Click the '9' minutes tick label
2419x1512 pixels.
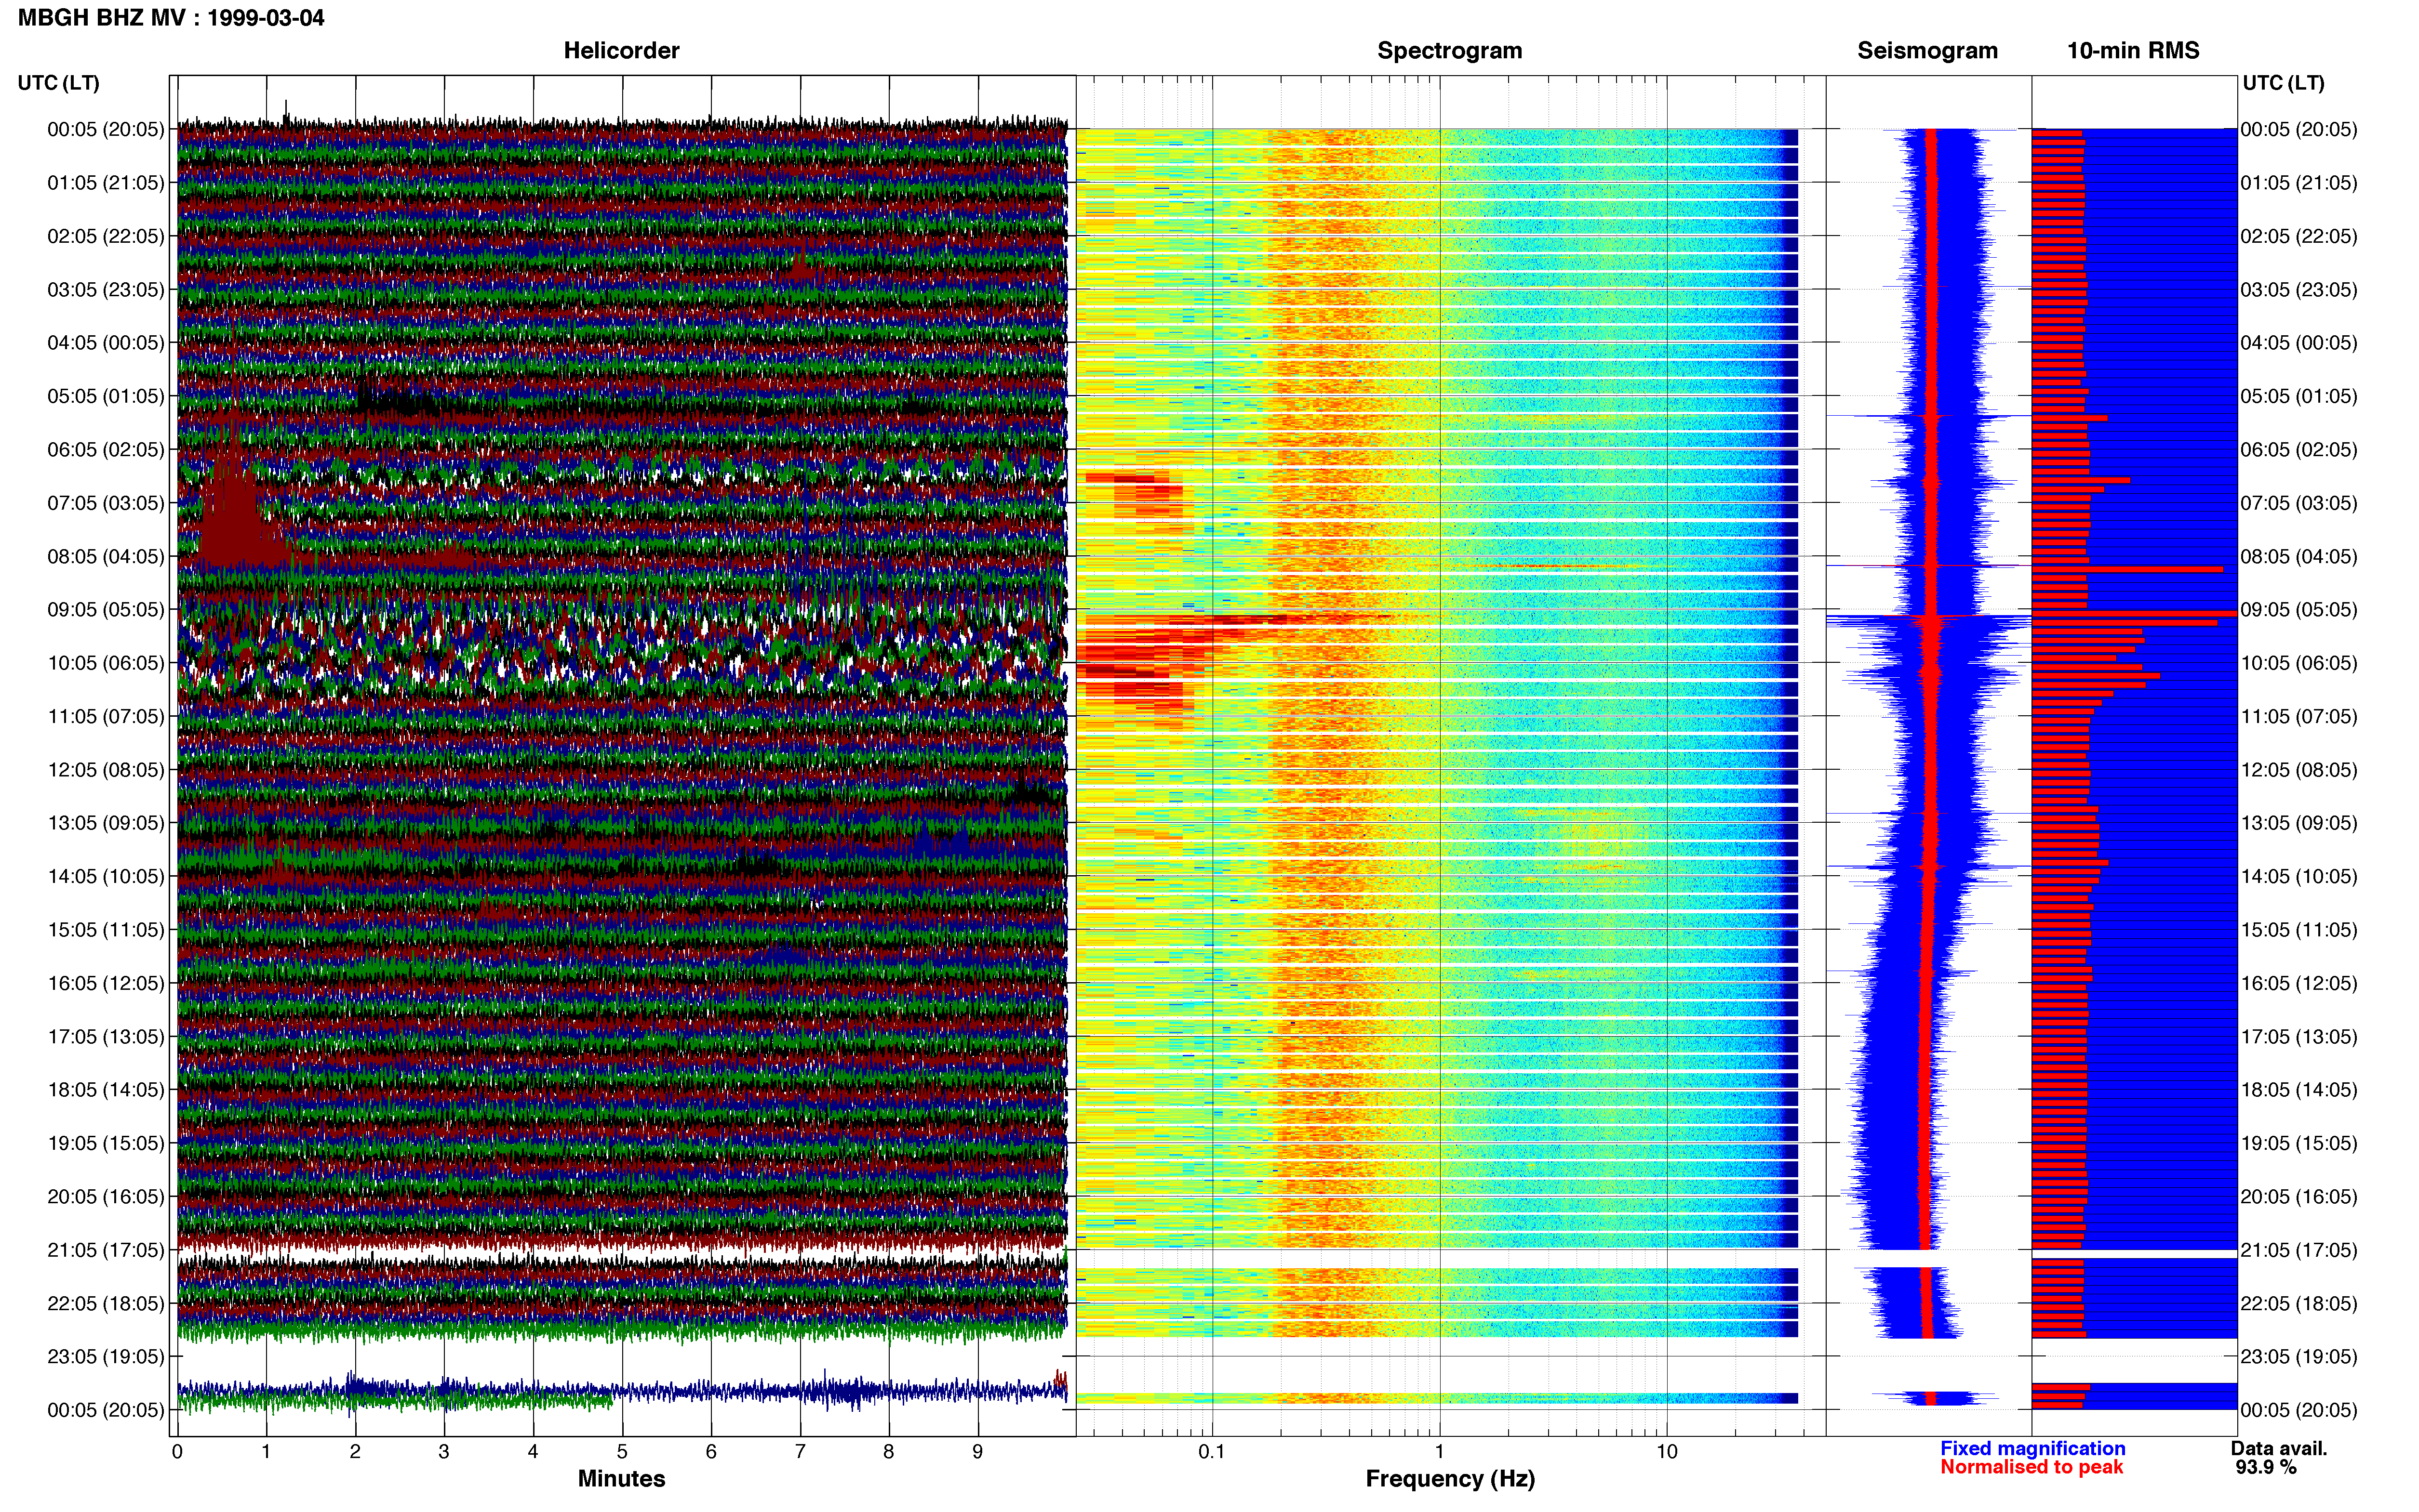[x=977, y=1452]
